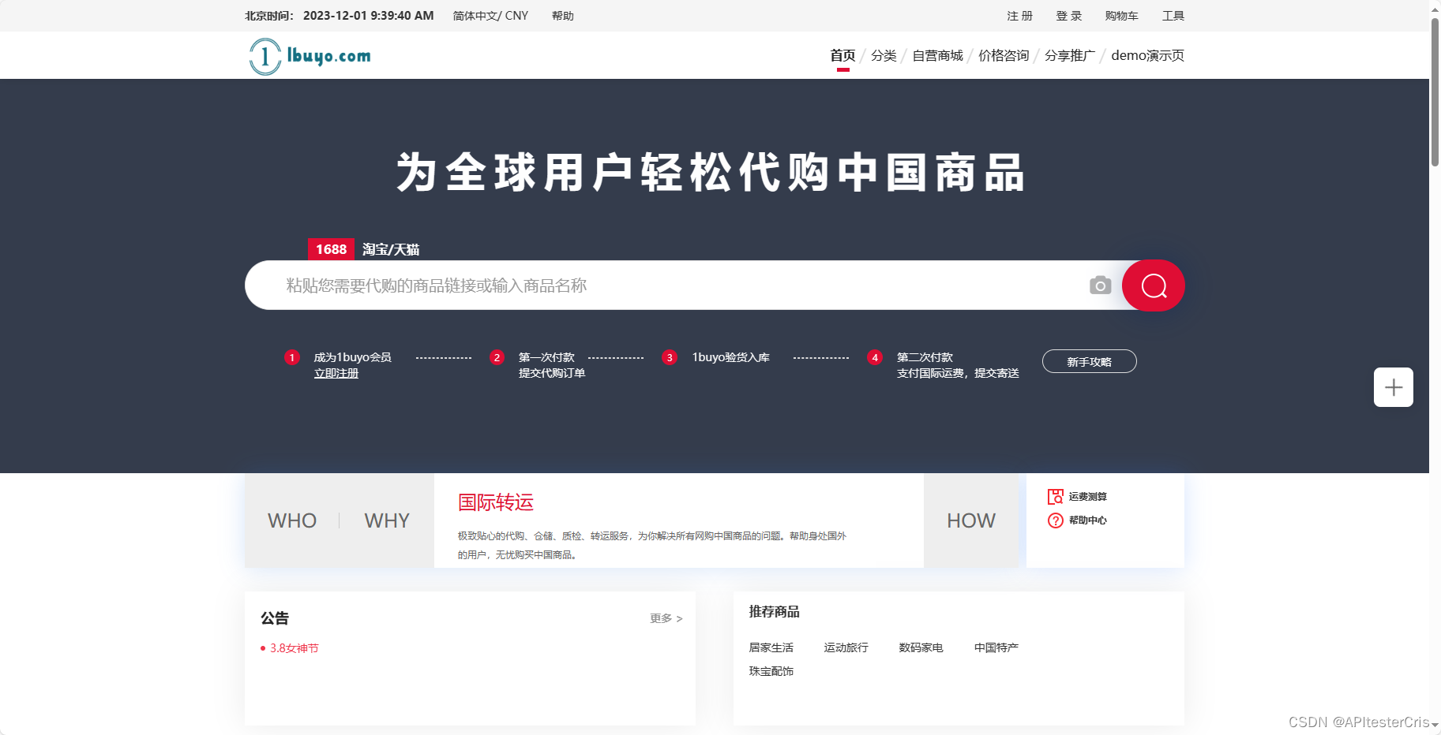
Task: Click the 注 册 link in top bar
Action: coord(1019,16)
